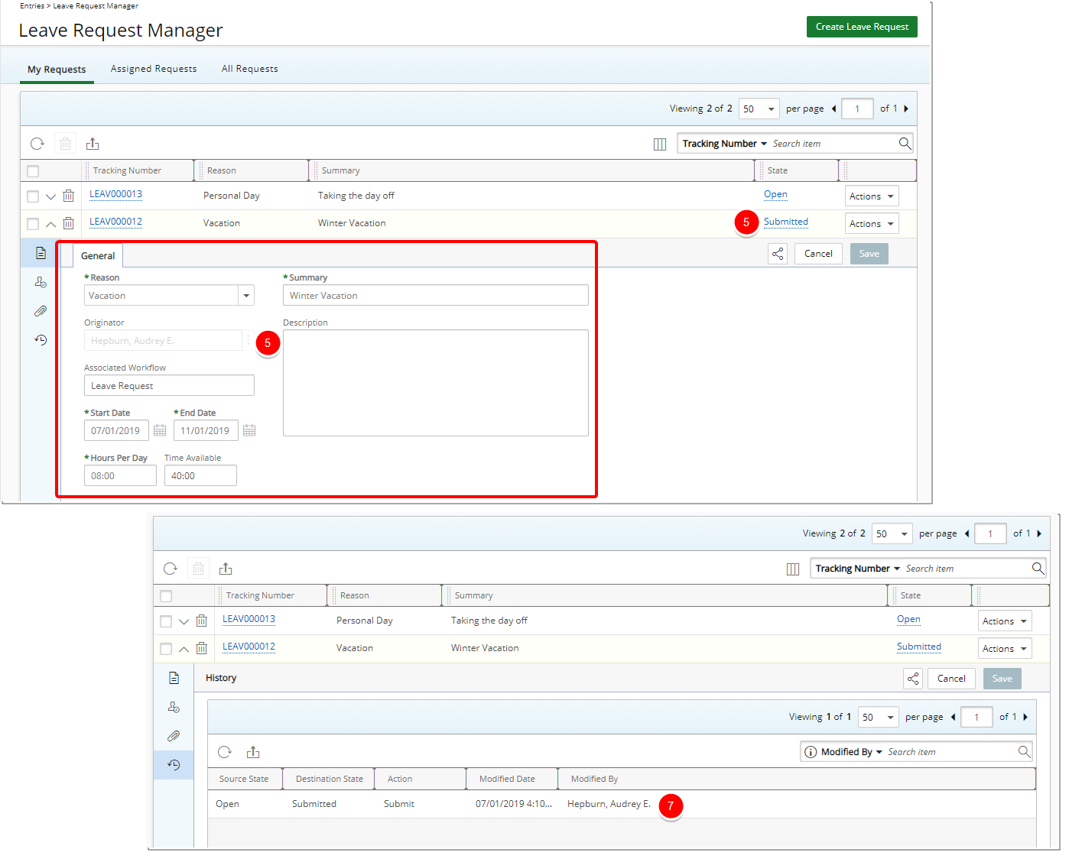Toggle select-all checkbox in lower grid header
Screen dimensions: 1069x859
coord(166,596)
